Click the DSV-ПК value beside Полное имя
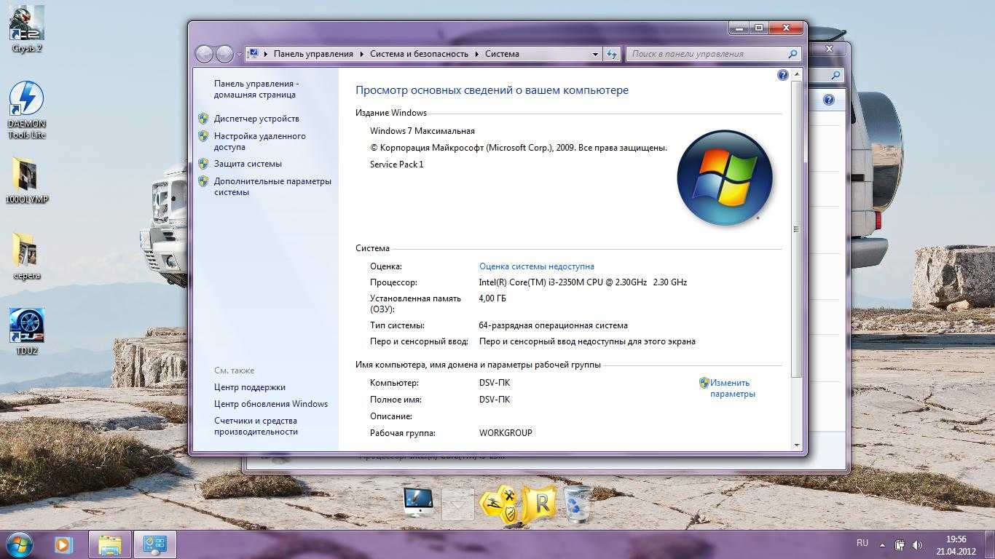This screenshot has width=995, height=559. (495, 400)
